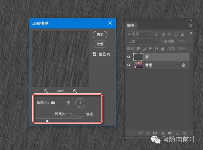Hide the 雨 layer with eye icon
This screenshot has width=203, height=150.
(129, 57)
